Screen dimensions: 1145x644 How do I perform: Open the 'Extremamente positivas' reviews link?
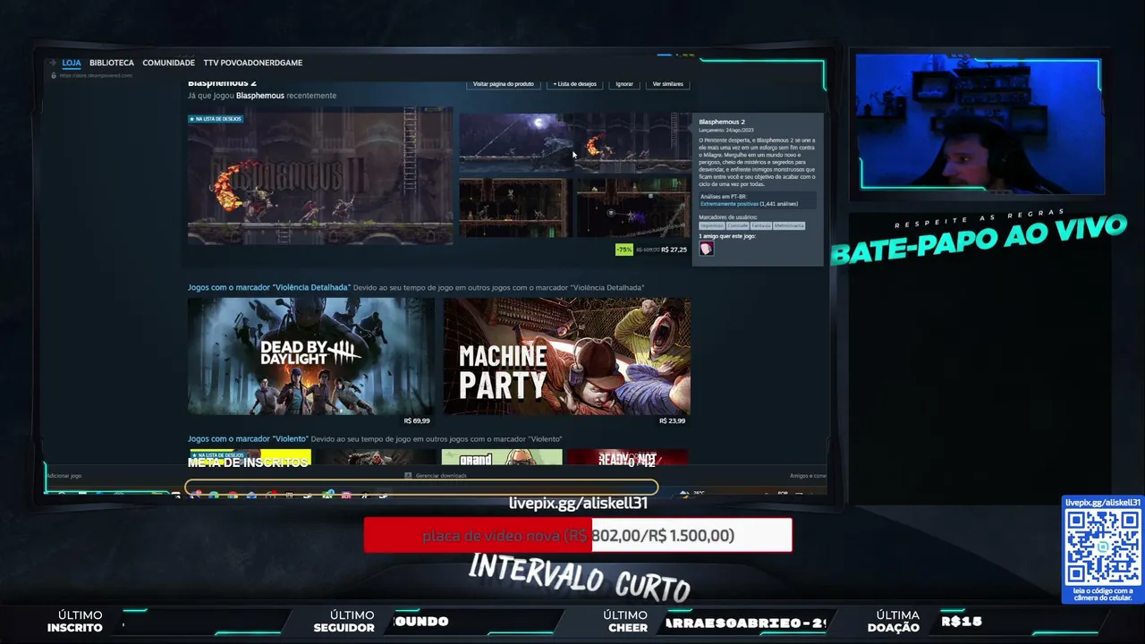click(729, 204)
